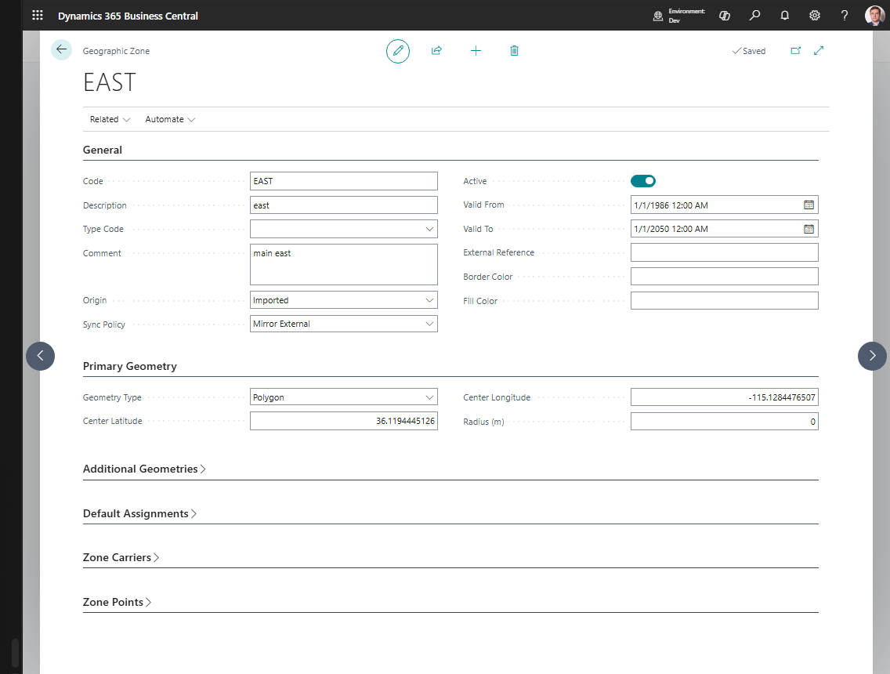Create a new record with plus icon
The height and width of the screenshot is (674, 890).
tap(476, 50)
